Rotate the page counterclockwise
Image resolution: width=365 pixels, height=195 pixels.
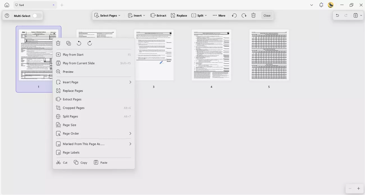(79, 43)
